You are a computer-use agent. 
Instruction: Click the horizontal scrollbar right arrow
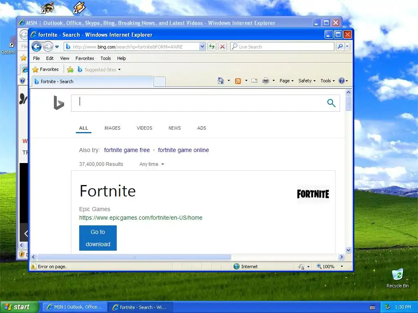point(342,257)
